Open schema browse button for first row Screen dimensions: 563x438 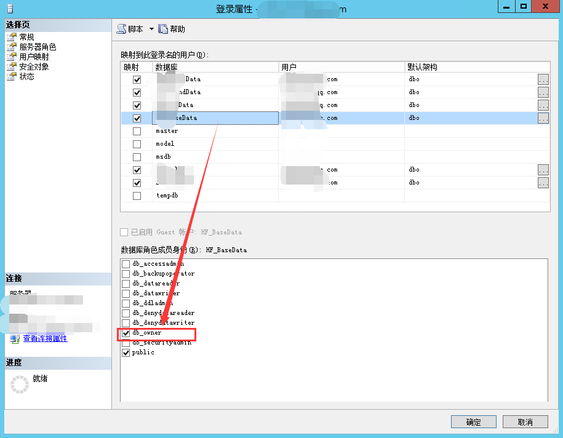point(543,79)
